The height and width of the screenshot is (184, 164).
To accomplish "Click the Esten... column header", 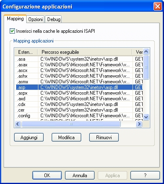I will pyautogui.click(x=26, y=52).
